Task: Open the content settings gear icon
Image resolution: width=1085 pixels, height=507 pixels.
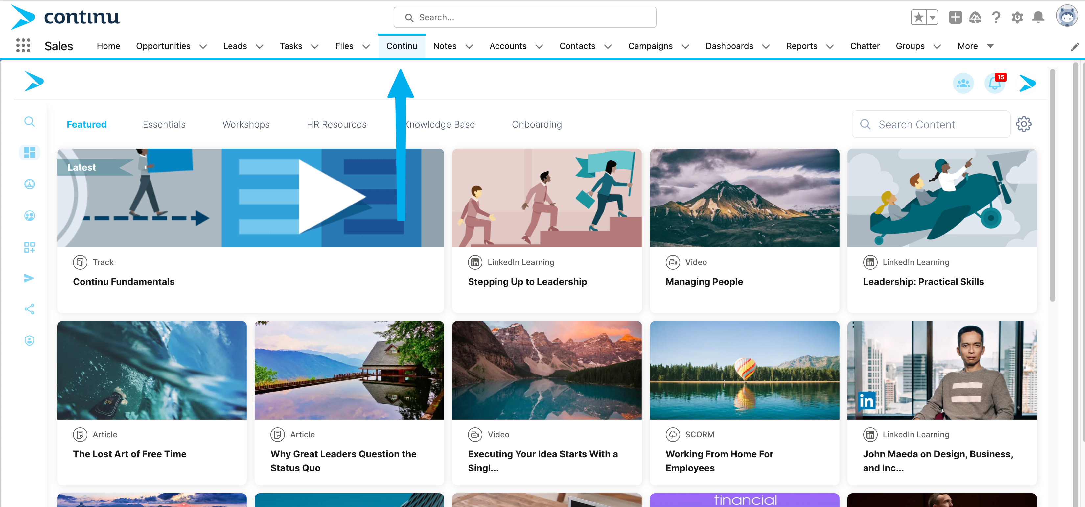Action: (1024, 124)
